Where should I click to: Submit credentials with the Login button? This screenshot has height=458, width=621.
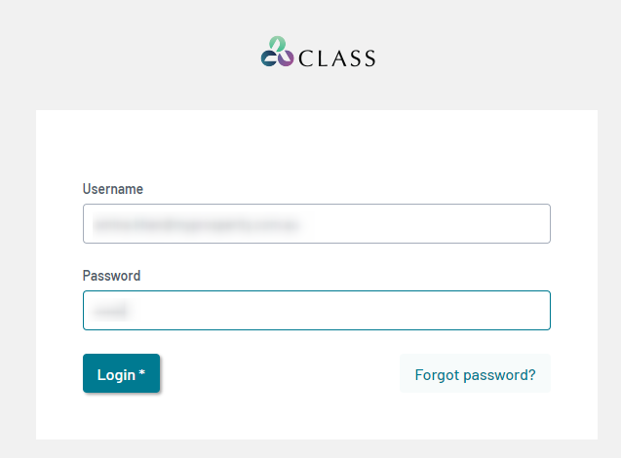121,373
